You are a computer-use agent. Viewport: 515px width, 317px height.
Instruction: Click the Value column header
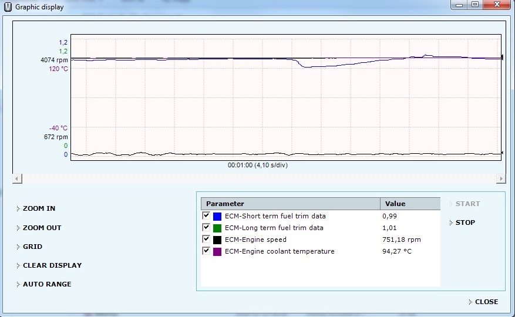(410, 204)
